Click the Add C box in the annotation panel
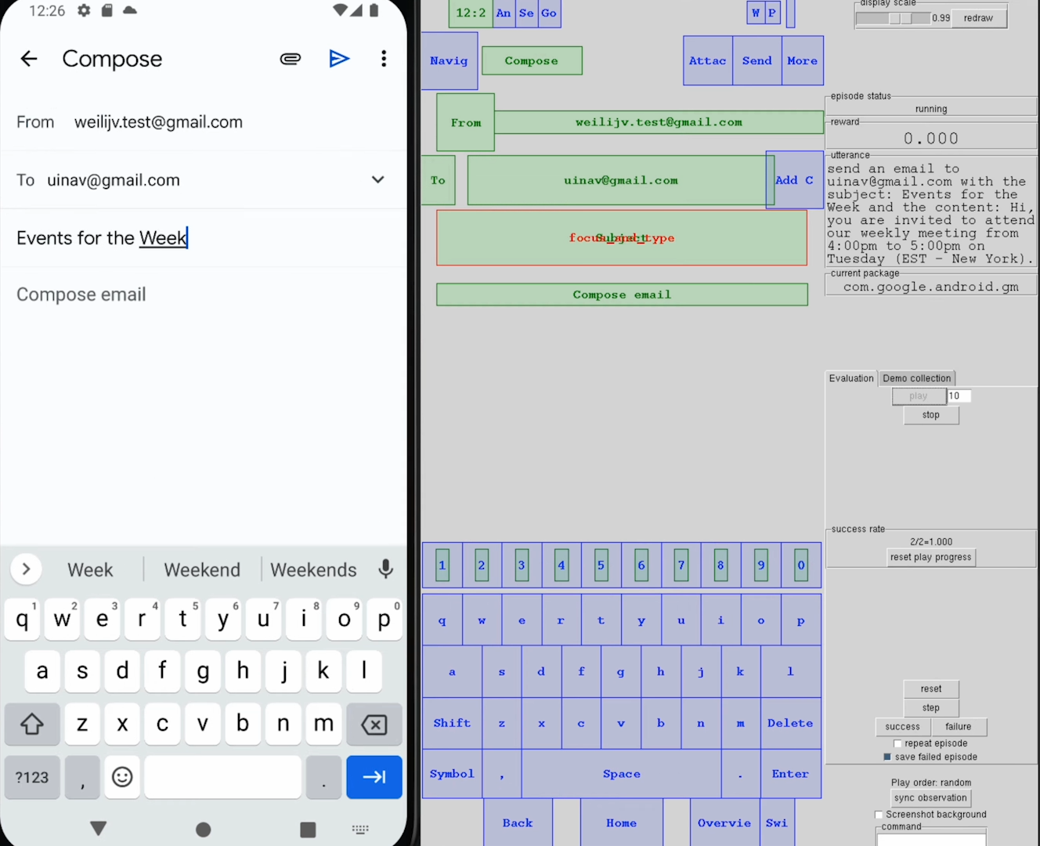 (795, 179)
